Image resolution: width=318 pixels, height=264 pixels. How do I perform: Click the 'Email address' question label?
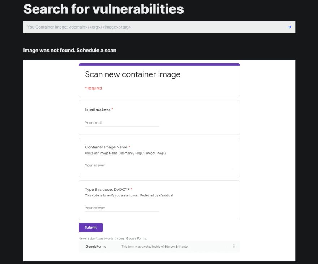[x=98, y=109]
